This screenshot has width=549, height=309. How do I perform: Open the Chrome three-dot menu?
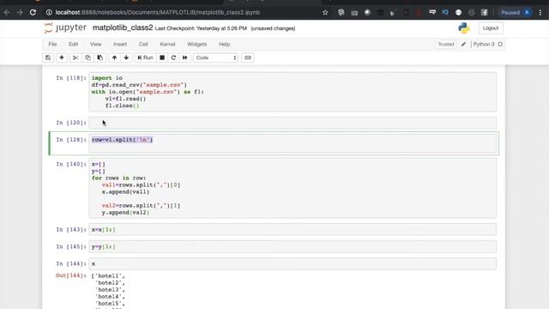[540, 12]
